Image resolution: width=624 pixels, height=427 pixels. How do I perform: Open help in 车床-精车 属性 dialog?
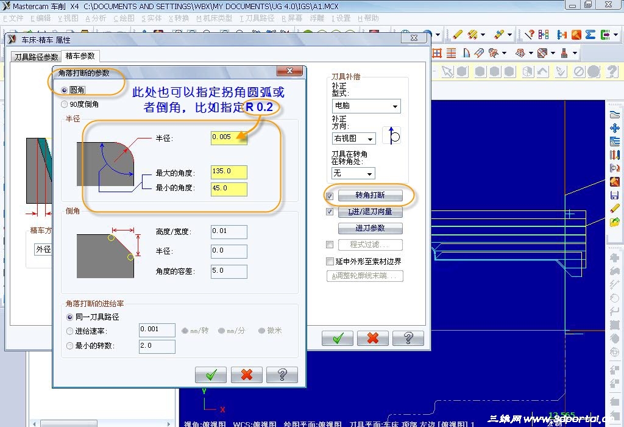coord(408,338)
